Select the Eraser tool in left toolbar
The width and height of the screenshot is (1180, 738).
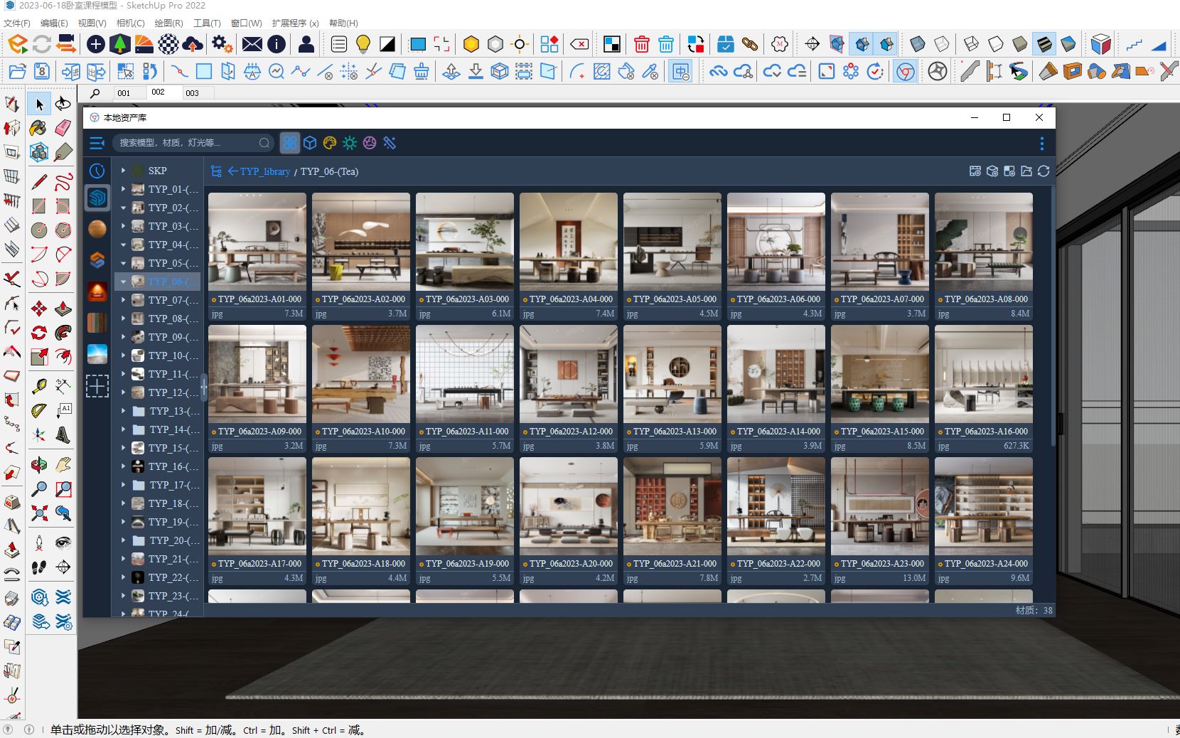pyautogui.click(x=63, y=128)
